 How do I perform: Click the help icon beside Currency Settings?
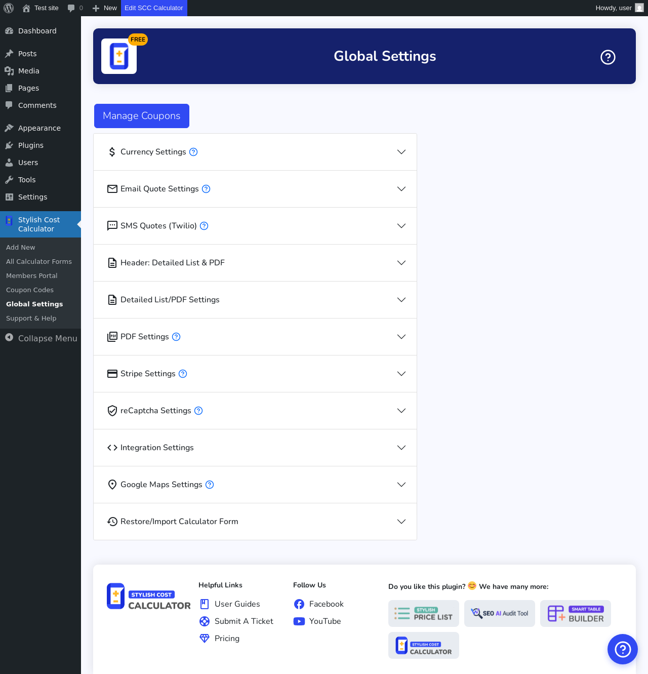tap(193, 152)
